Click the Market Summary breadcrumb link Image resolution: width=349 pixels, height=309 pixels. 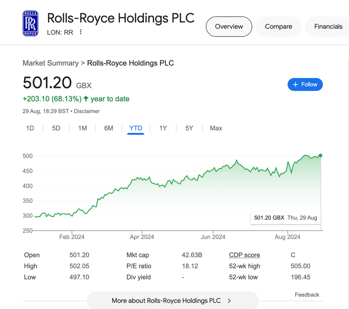[51, 63]
